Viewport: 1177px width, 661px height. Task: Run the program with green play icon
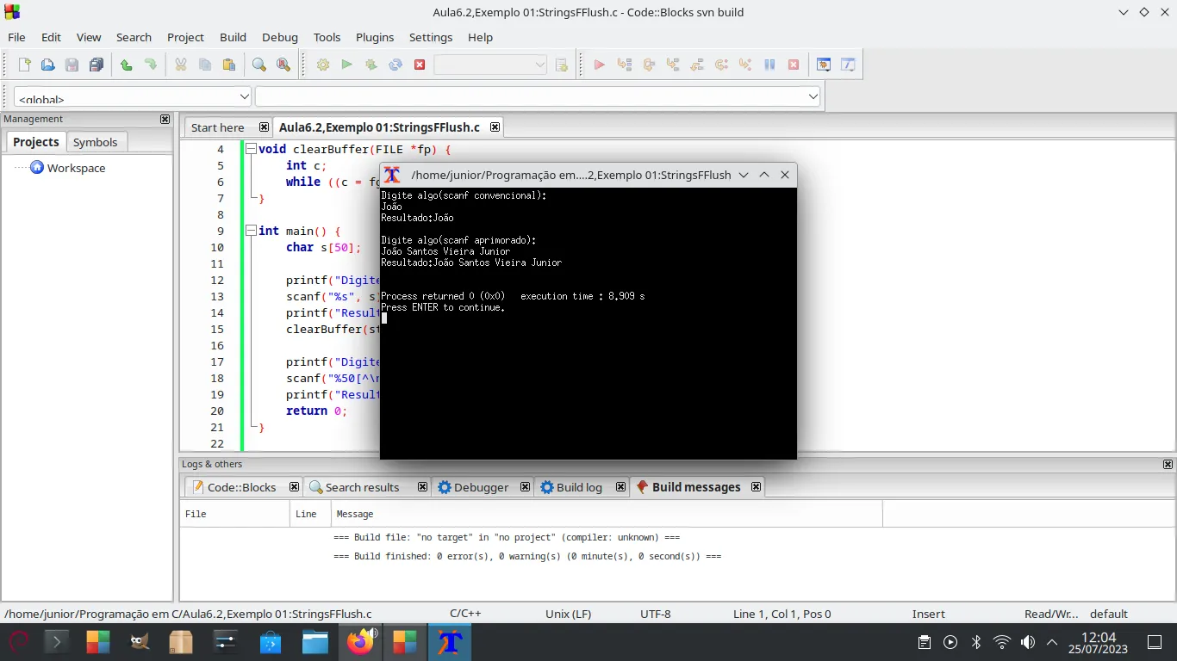tap(346, 65)
